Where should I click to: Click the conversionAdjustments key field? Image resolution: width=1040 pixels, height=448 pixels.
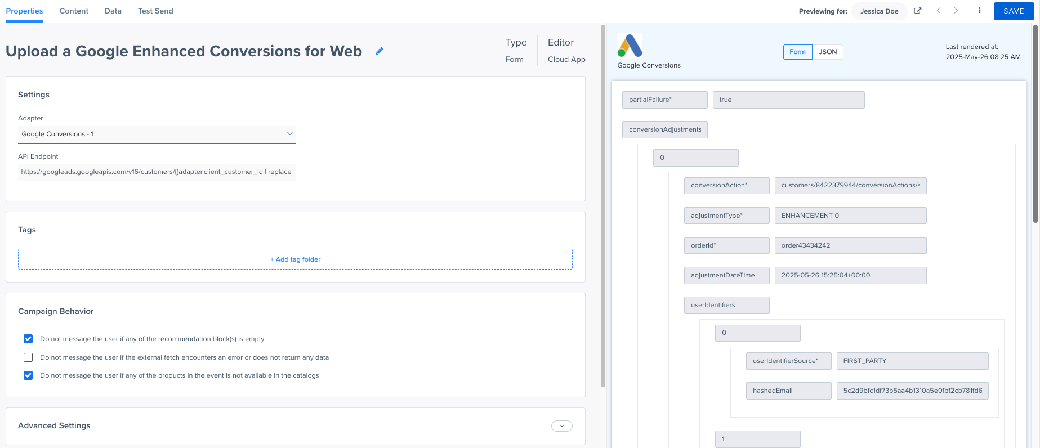(x=664, y=129)
